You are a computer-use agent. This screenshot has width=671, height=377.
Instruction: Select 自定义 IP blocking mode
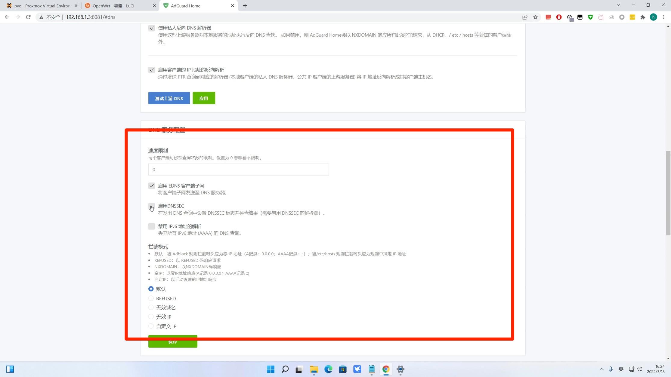(x=151, y=326)
